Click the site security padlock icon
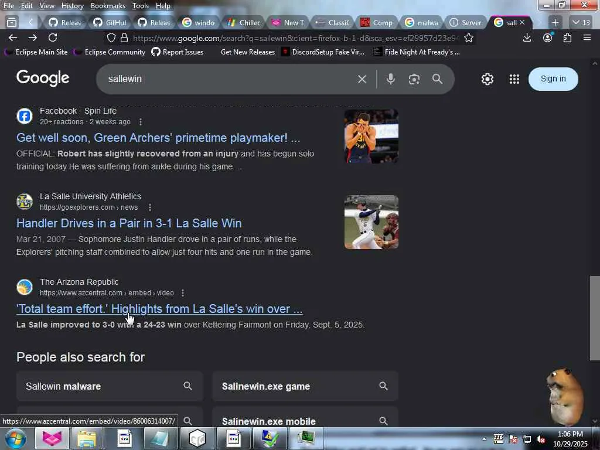 [x=124, y=38]
